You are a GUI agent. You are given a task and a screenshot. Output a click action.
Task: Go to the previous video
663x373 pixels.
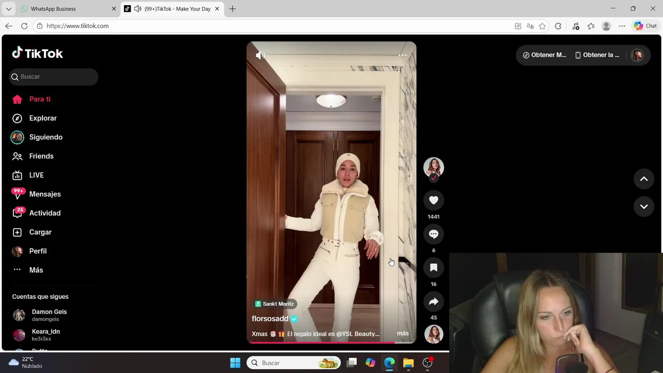(644, 179)
